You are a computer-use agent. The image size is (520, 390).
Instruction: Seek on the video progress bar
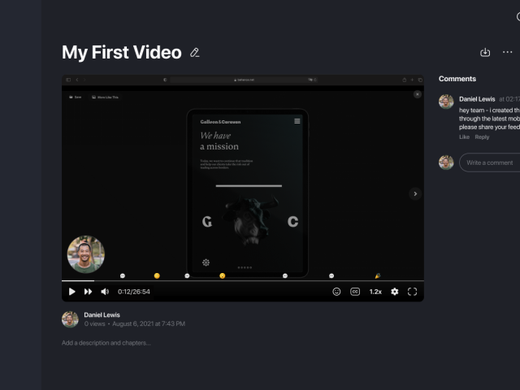tap(243, 281)
